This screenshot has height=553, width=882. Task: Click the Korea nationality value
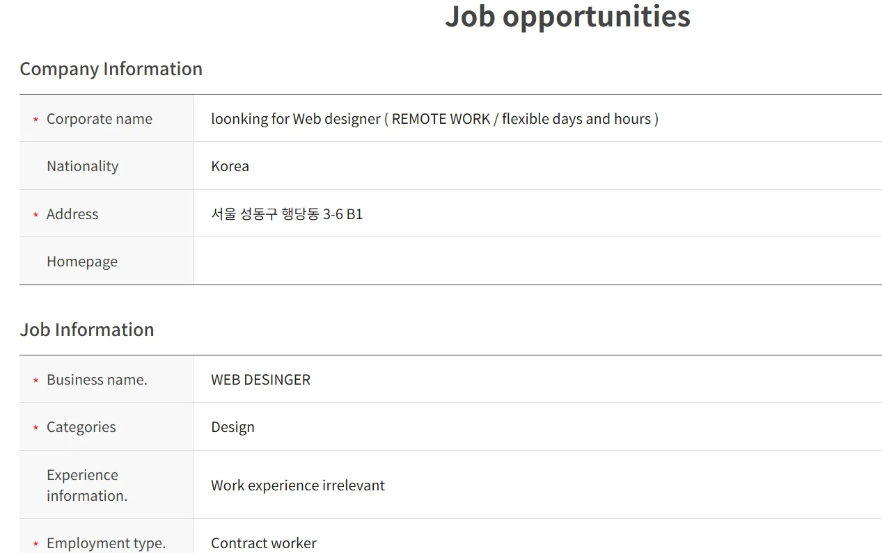click(x=230, y=166)
